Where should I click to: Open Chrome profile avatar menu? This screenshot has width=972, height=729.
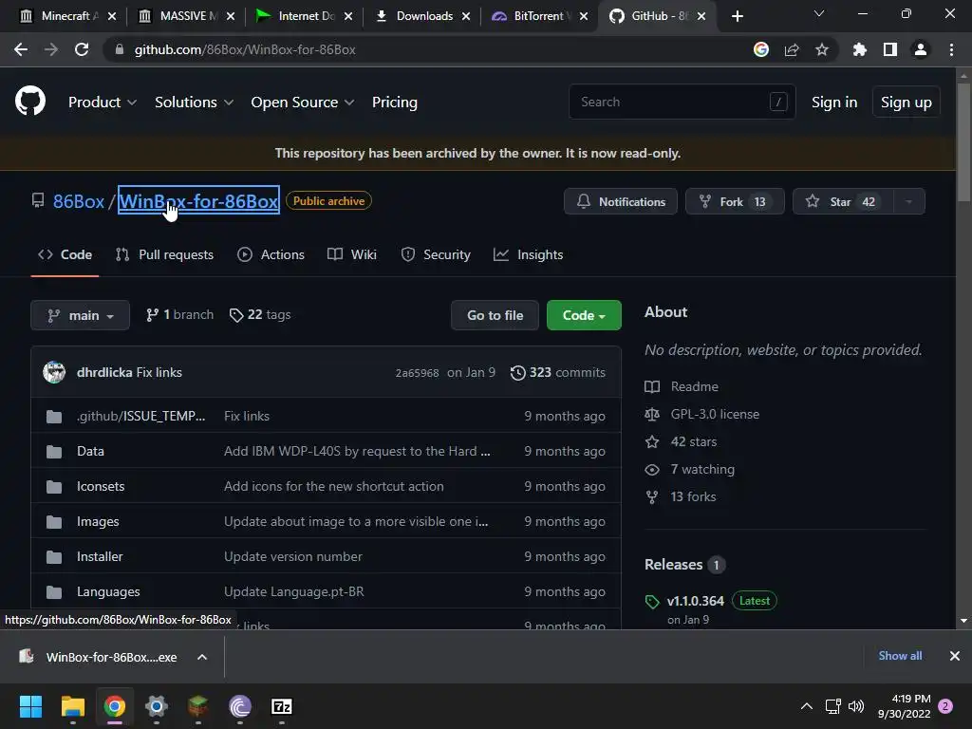[921, 49]
